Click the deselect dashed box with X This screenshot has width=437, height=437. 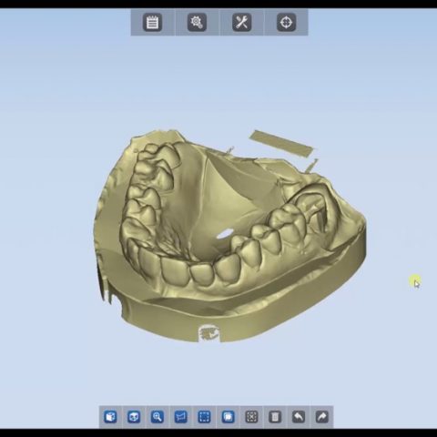pyautogui.click(x=251, y=417)
